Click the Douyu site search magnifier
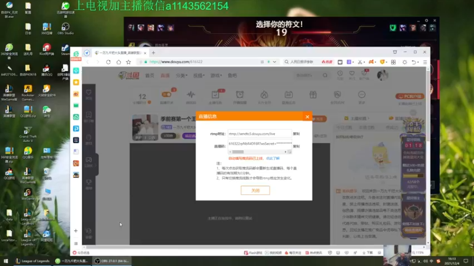474x266 pixels. pos(325,76)
